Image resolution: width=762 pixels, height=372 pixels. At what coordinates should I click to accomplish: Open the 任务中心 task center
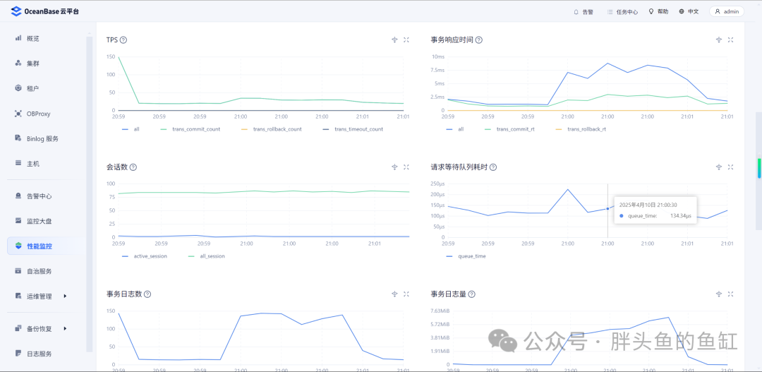(x=622, y=12)
